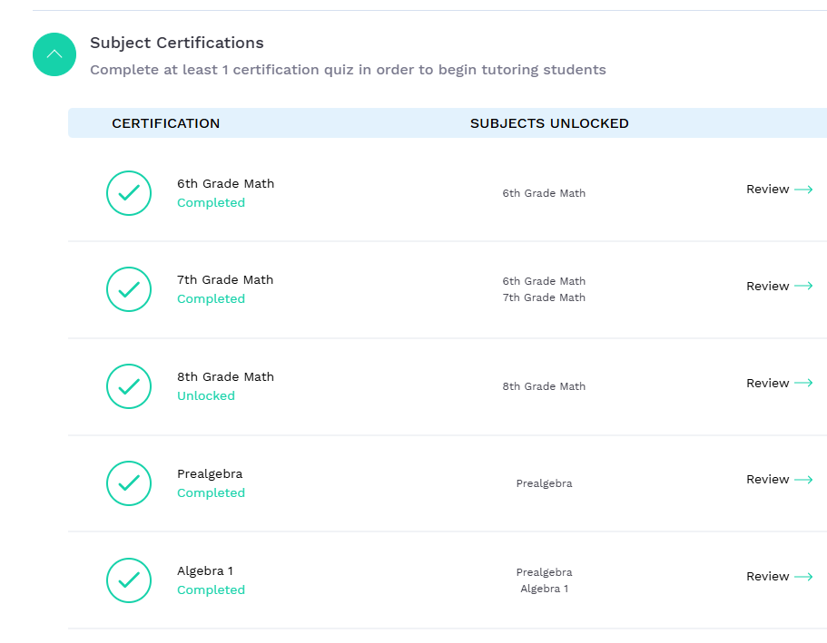Collapse the Subject Certifications section
The width and height of the screenshot is (827, 643).
[54, 54]
